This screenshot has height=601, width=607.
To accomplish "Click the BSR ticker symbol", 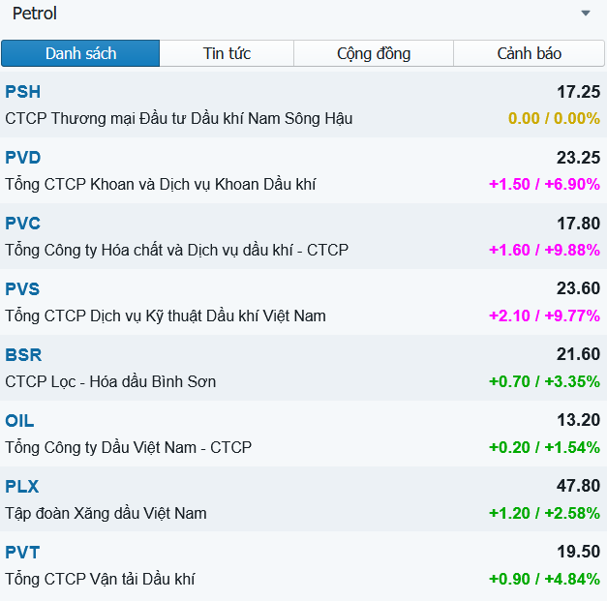I will click(x=23, y=355).
